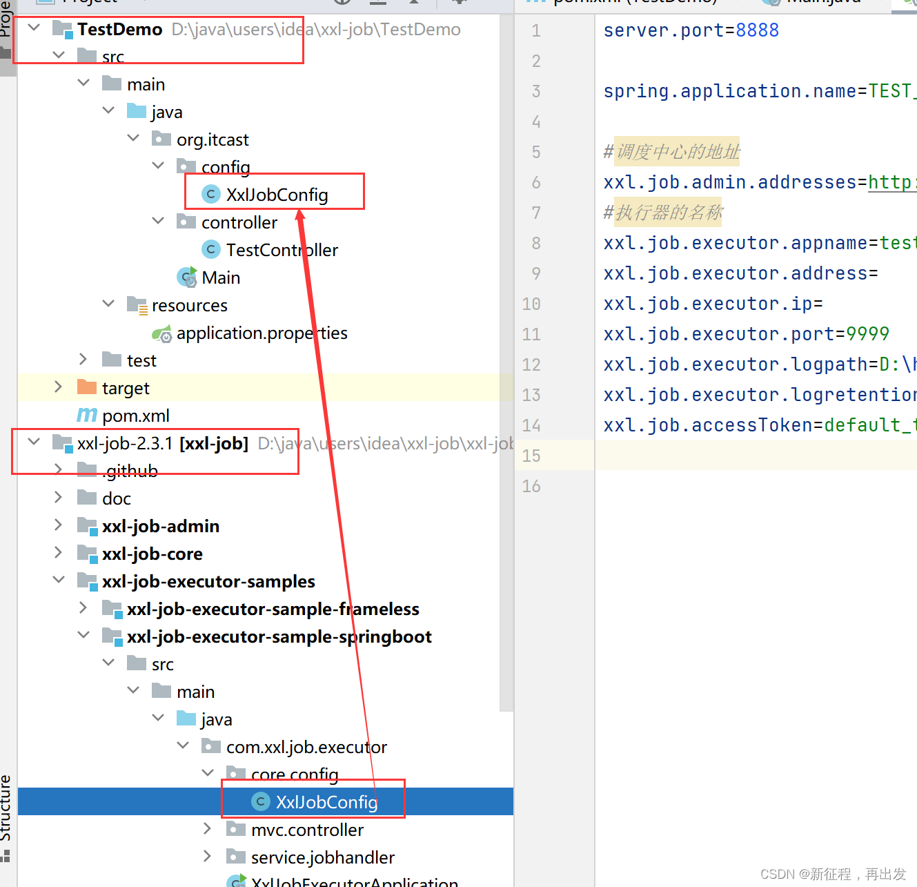The height and width of the screenshot is (887, 917).
Task: Click xxl.job.accessToken on line 14
Action: click(708, 425)
